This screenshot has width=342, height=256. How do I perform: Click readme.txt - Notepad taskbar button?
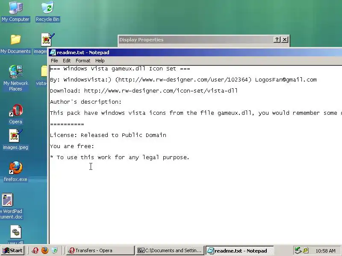239,250
